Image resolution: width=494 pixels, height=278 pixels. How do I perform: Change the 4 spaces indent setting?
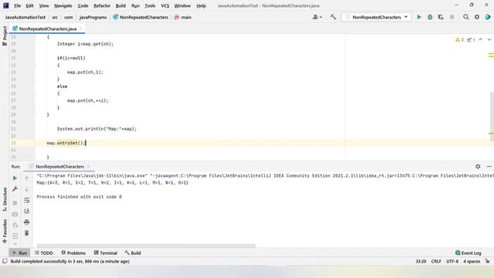(x=472, y=261)
